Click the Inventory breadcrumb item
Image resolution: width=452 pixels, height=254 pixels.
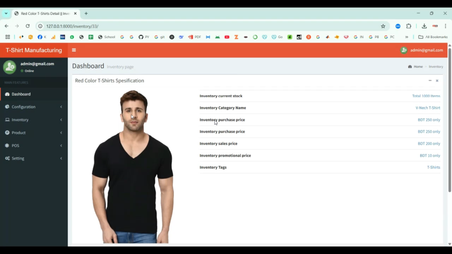click(436, 67)
